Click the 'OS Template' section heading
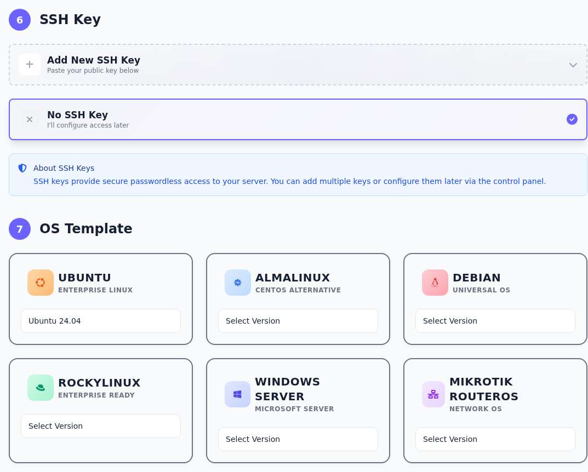The height and width of the screenshot is (472, 588). 86,228
